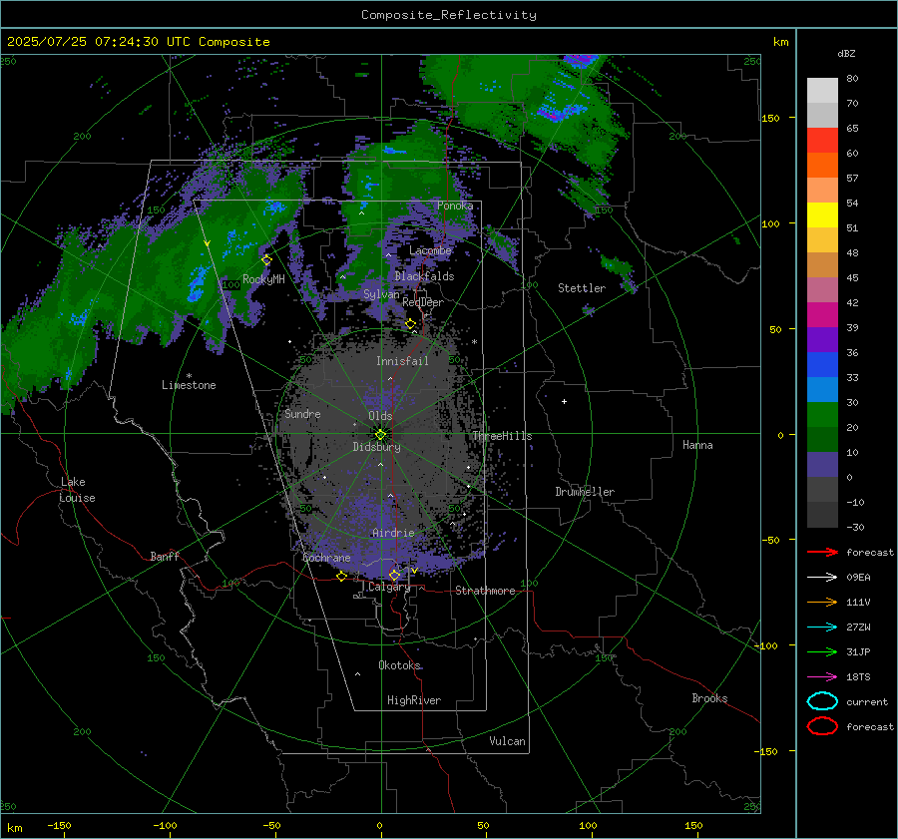
Task: Click the Banff label
Action: pos(165,556)
